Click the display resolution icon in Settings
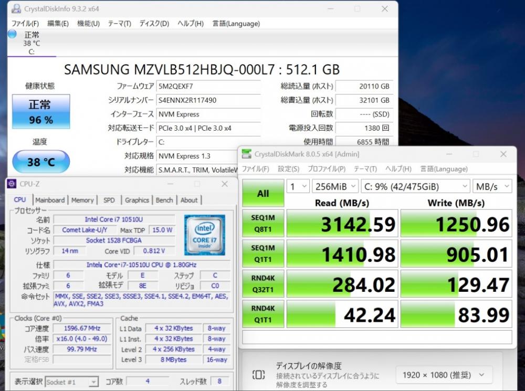This screenshot has width=525, height=391. coord(258,375)
